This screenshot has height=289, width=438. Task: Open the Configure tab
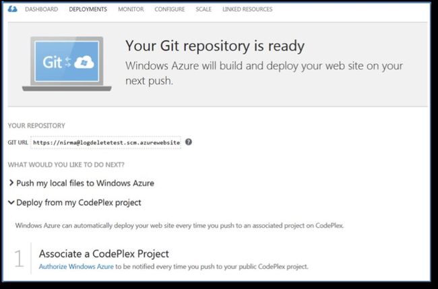(x=170, y=9)
